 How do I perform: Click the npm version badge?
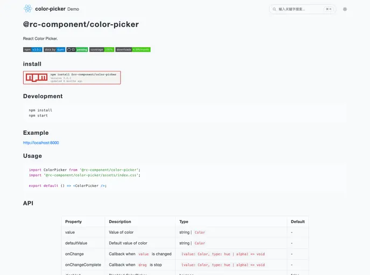pos(33,49)
